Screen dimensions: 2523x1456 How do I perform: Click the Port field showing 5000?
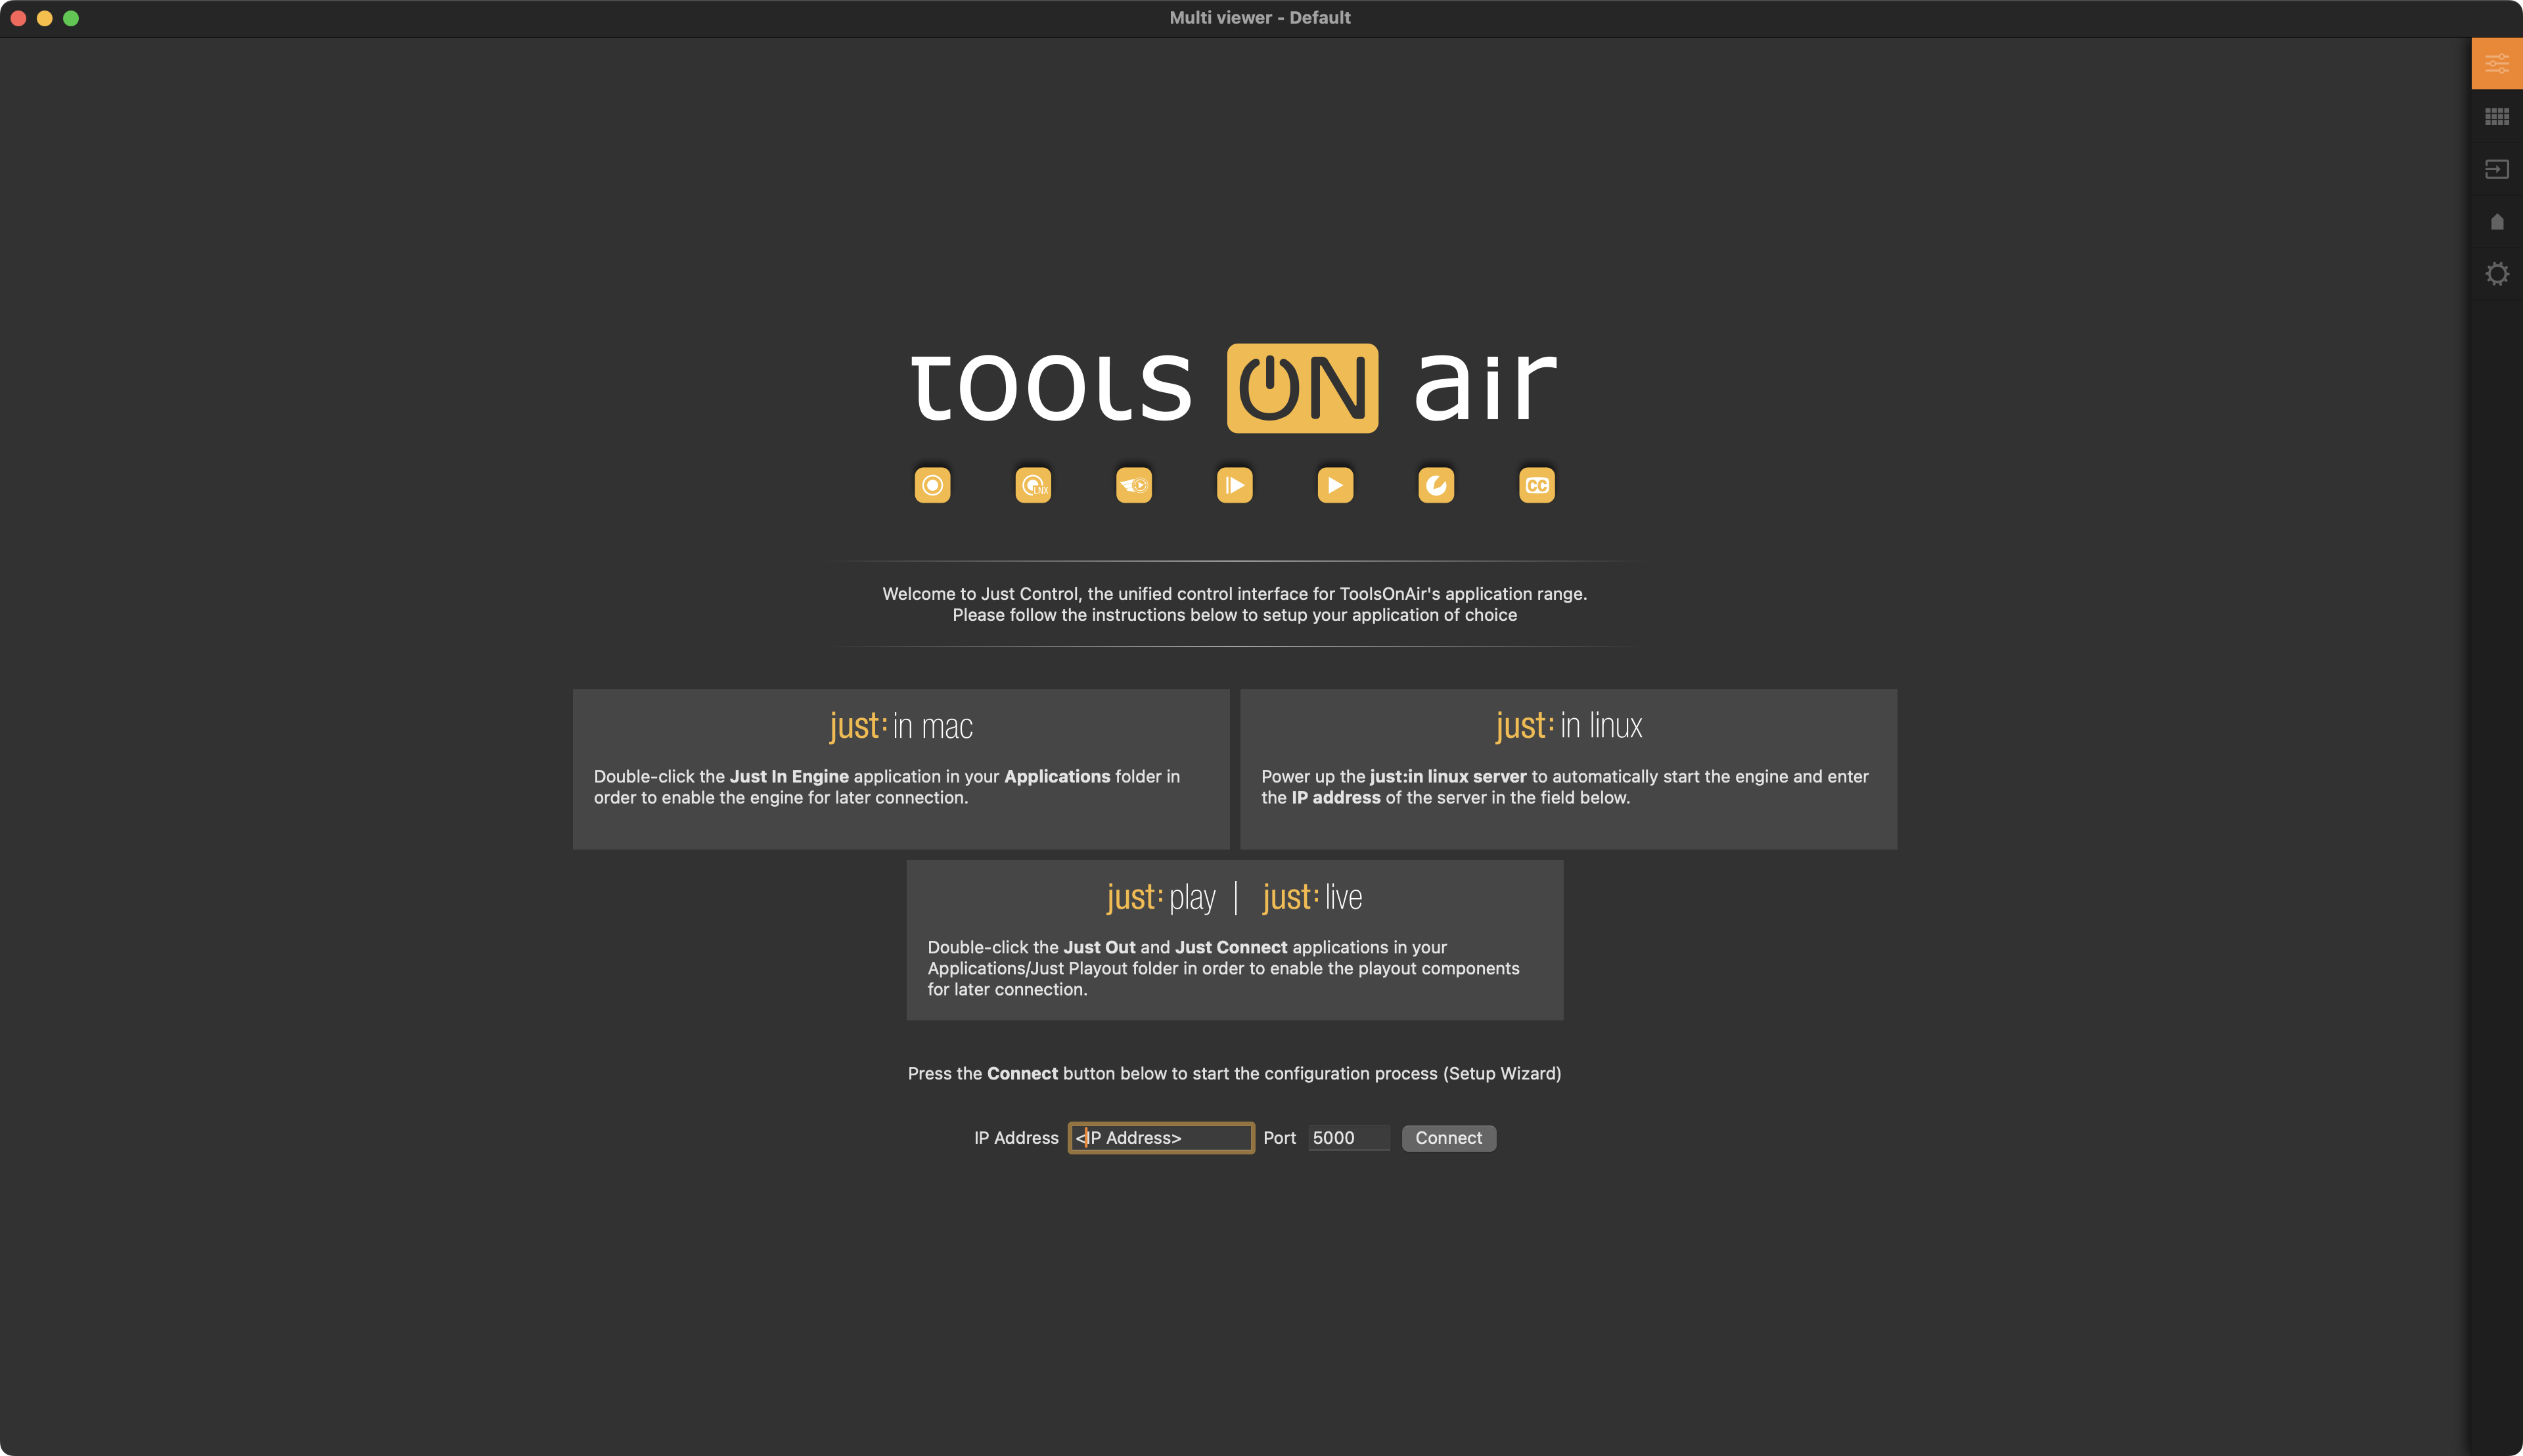(x=1349, y=1138)
